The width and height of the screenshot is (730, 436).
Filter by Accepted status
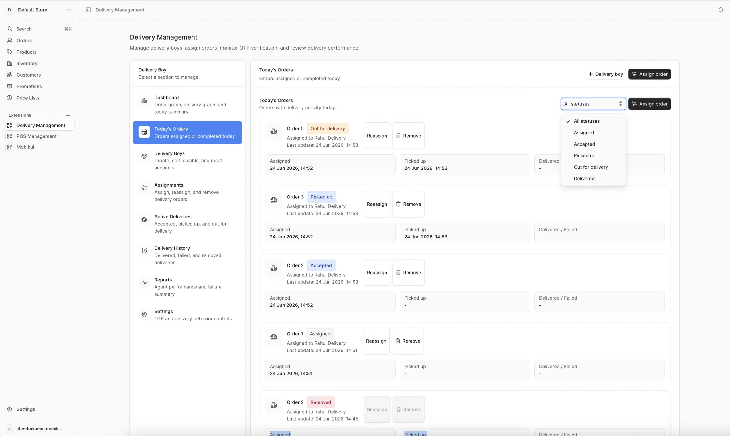[593, 144]
